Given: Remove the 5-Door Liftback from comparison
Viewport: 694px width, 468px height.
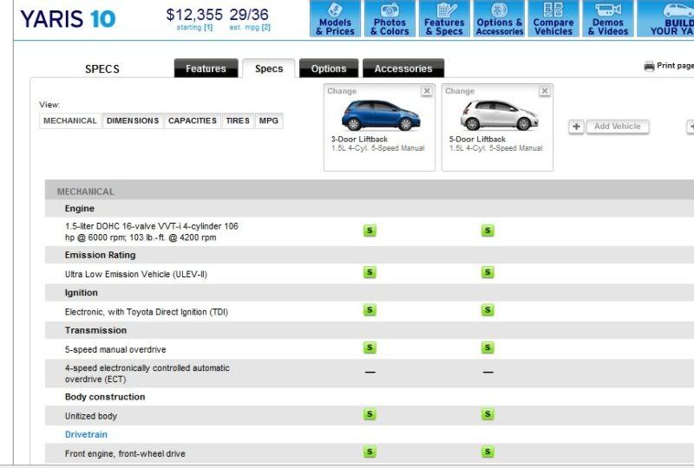Looking at the screenshot, I should [545, 91].
